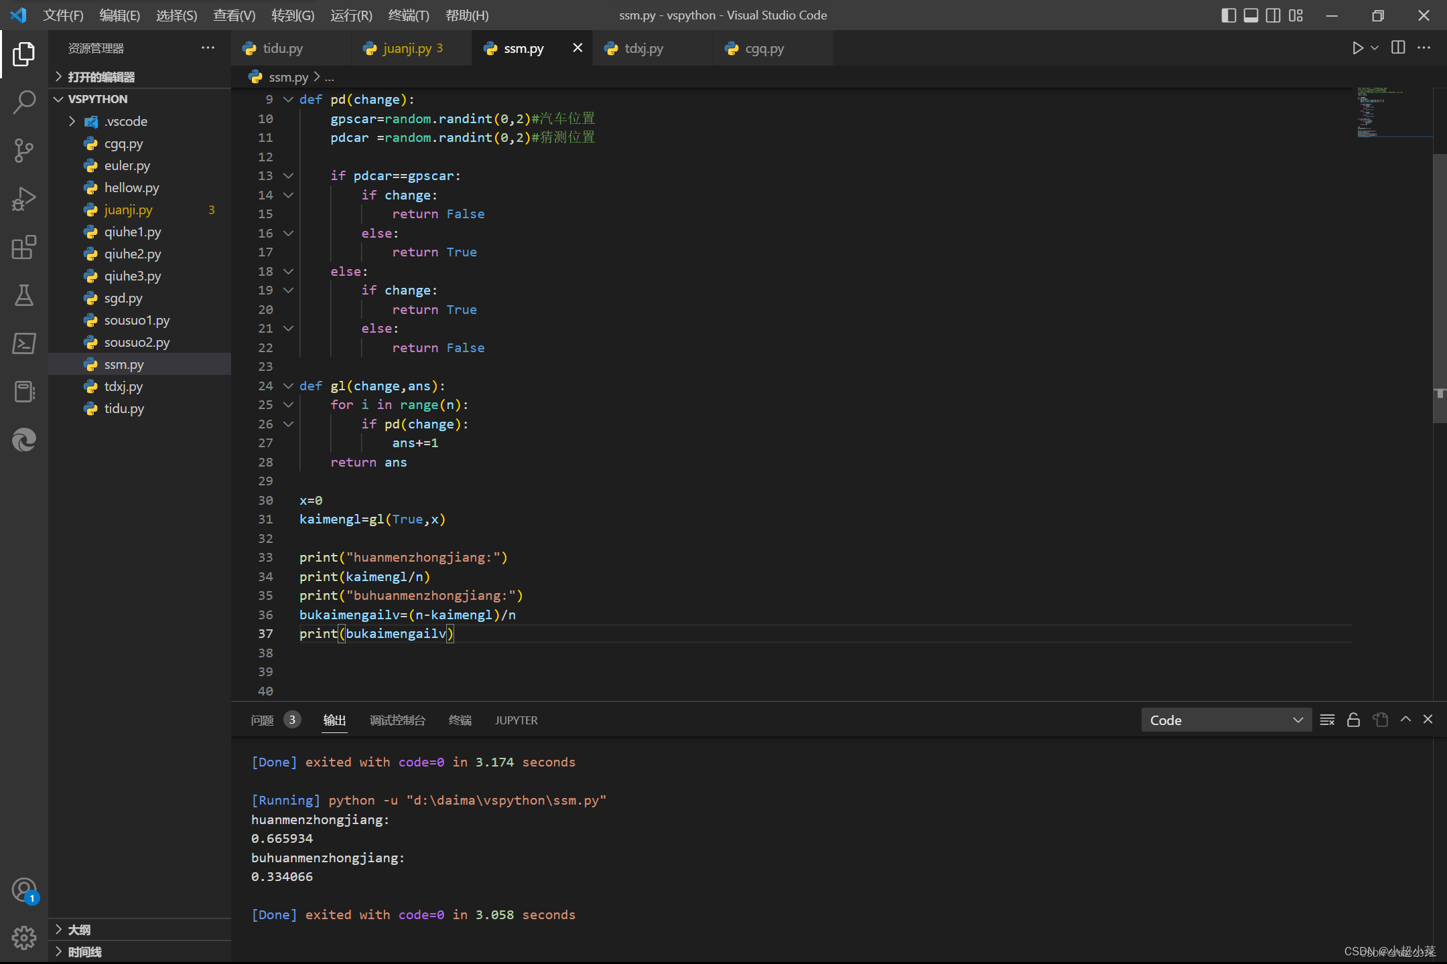Expand the 打开的编辑器 section
Image resolution: width=1447 pixels, height=964 pixels.
(140, 77)
